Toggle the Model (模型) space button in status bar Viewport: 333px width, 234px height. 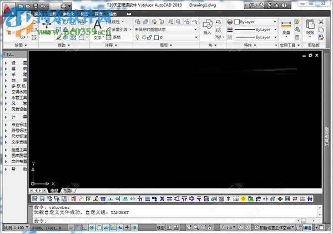coord(161,228)
